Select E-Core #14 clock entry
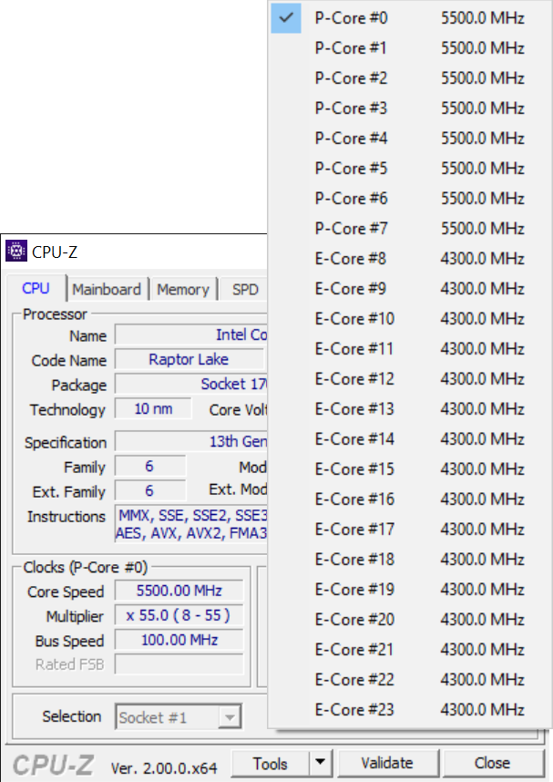This screenshot has height=782, width=553. pyautogui.click(x=409, y=439)
